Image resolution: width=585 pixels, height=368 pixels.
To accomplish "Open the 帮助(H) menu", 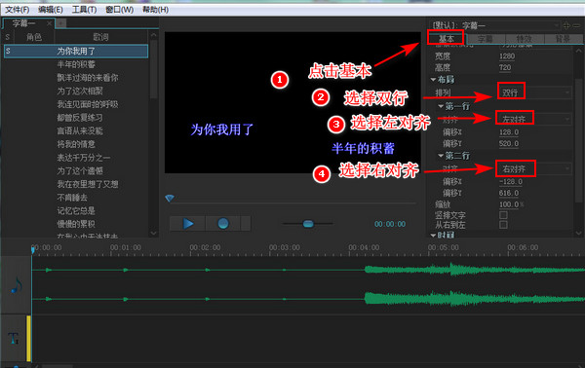I will [x=155, y=10].
